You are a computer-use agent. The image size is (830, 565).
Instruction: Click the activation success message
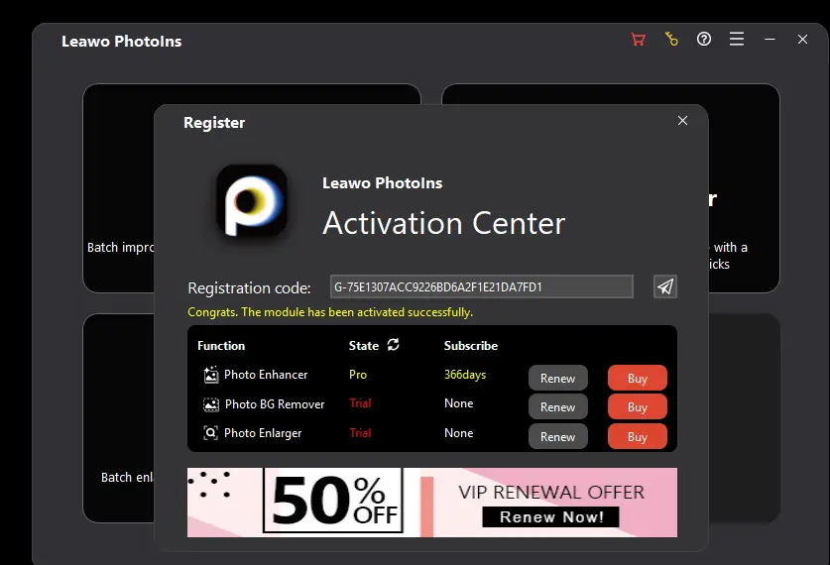[x=330, y=312]
